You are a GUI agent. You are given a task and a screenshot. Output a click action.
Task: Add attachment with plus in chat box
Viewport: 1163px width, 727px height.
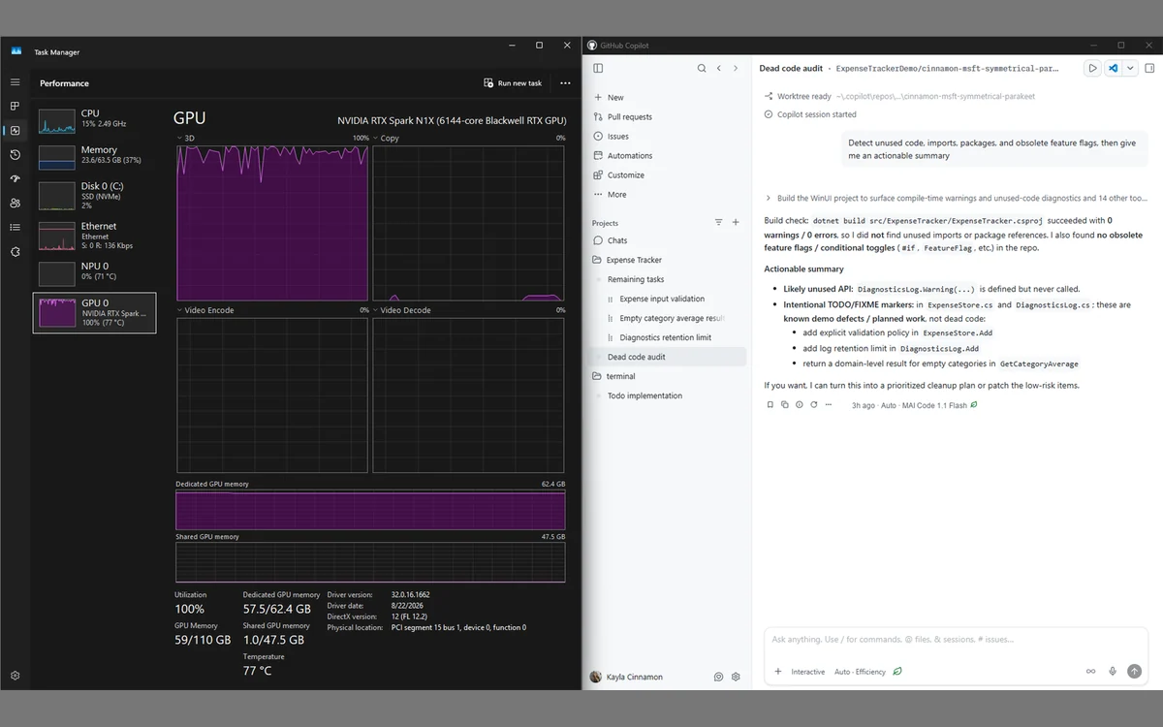click(x=777, y=672)
